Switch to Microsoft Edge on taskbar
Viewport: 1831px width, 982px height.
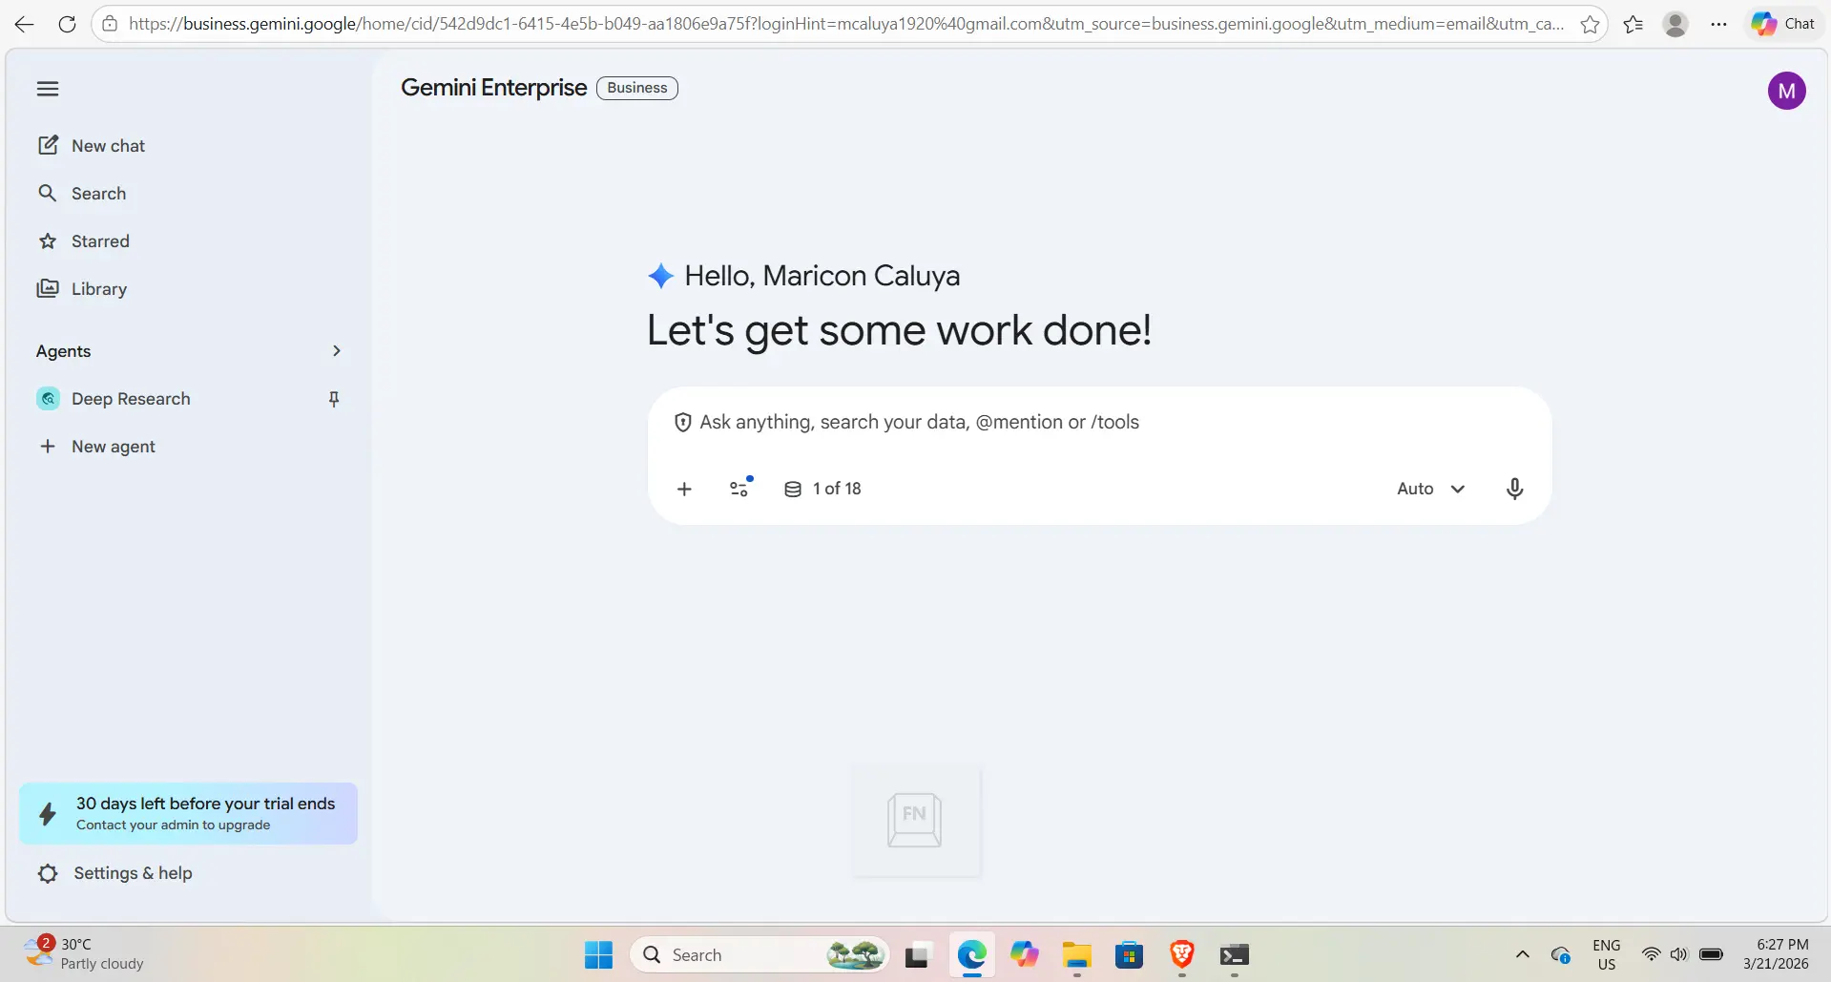point(971,954)
